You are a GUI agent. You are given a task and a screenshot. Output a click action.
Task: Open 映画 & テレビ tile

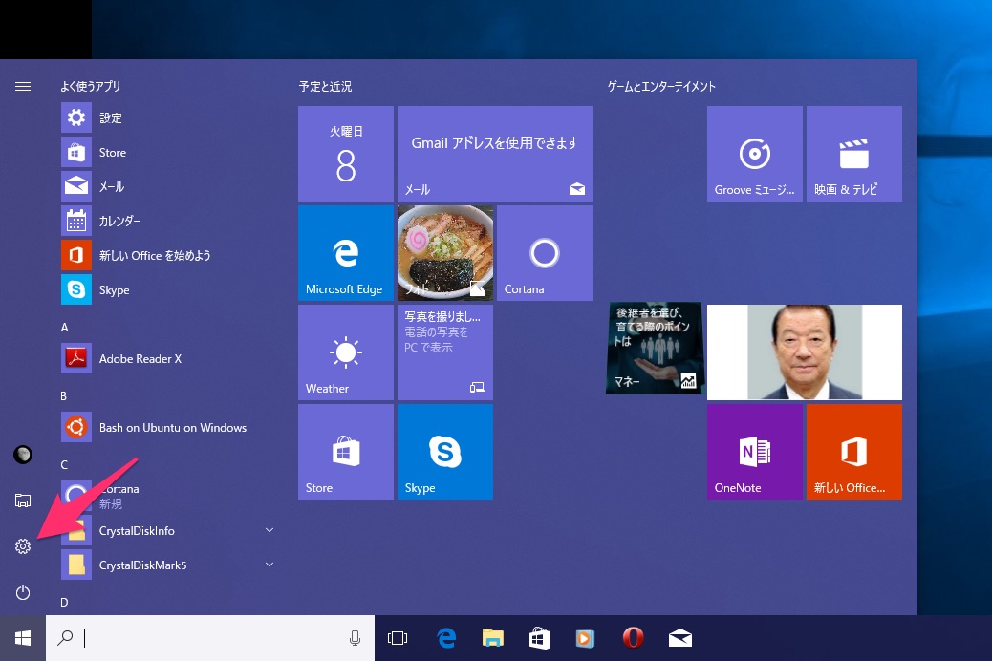(x=854, y=154)
